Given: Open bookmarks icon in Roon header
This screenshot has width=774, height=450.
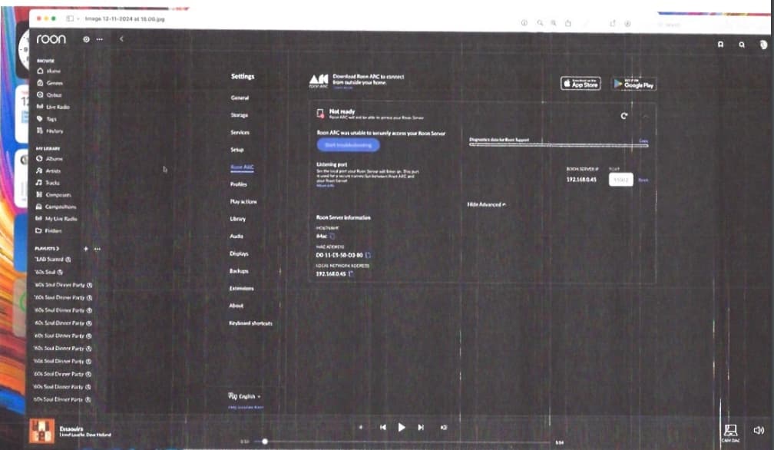Looking at the screenshot, I should point(721,45).
